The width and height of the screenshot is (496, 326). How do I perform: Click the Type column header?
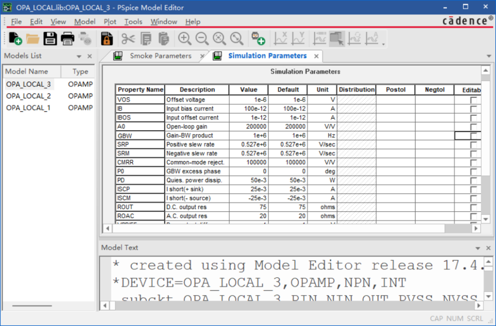(x=78, y=72)
